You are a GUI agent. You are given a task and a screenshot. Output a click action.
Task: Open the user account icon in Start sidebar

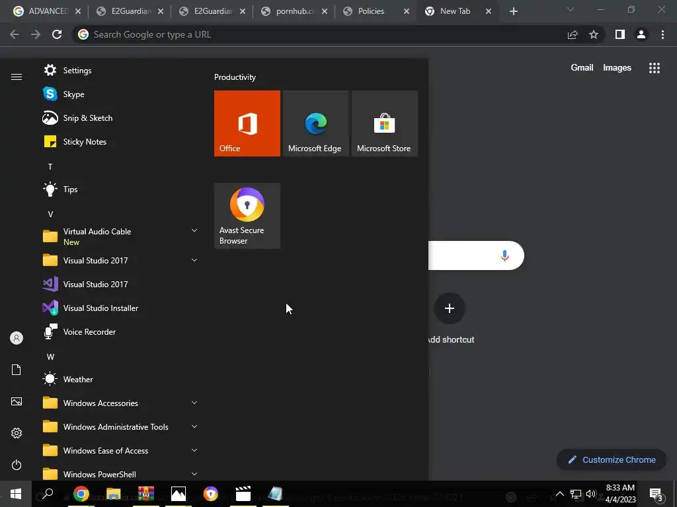click(17, 338)
